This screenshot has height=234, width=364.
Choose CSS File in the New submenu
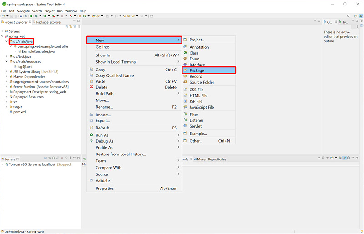click(x=209, y=90)
